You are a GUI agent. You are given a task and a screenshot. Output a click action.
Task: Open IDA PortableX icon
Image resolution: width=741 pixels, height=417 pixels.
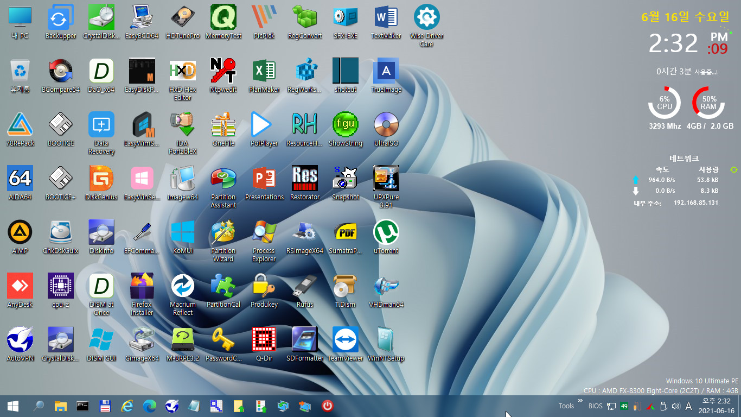183,134
